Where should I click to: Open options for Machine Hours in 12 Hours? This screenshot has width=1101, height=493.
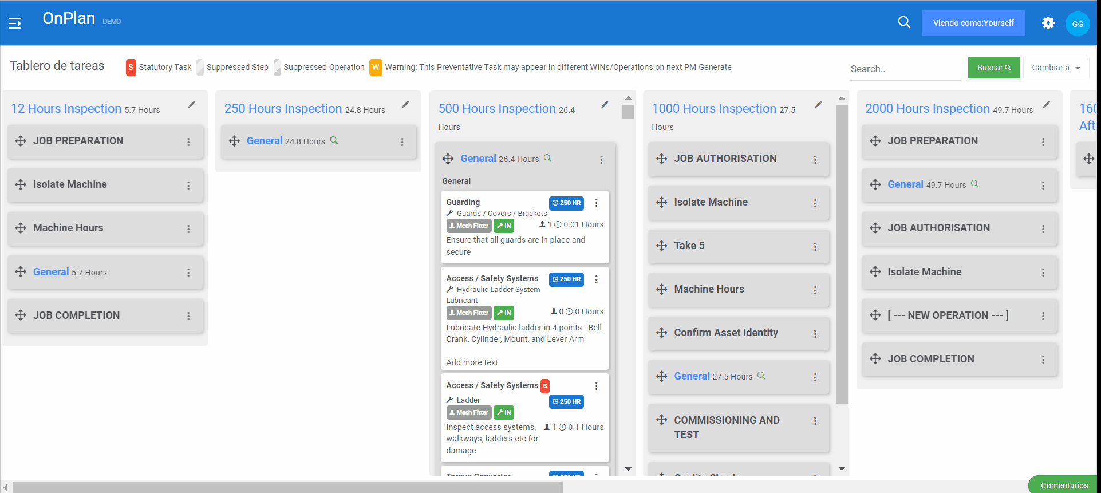pyautogui.click(x=188, y=229)
